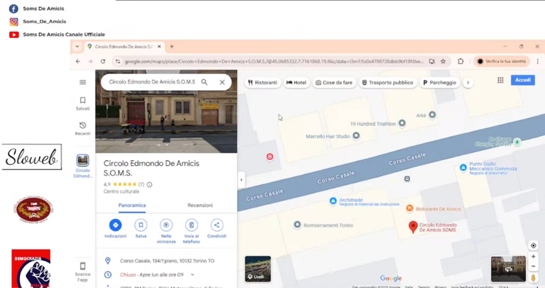
Task: Open the hamburger menu in Maps
Action: pyautogui.click(x=83, y=82)
